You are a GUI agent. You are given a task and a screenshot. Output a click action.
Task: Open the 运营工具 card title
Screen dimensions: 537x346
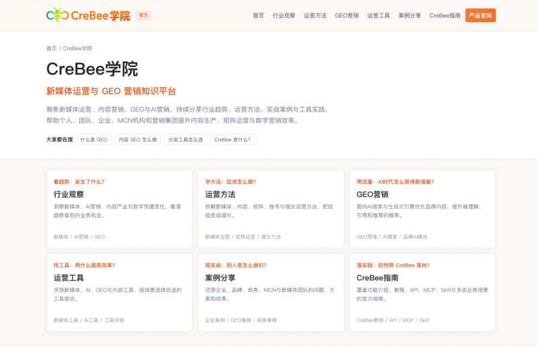tap(68, 277)
